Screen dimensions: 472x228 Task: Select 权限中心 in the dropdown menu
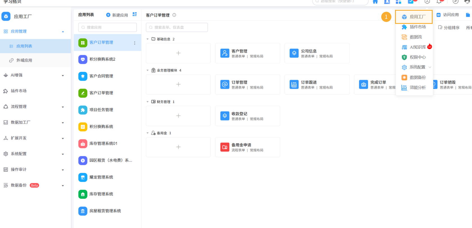point(414,57)
